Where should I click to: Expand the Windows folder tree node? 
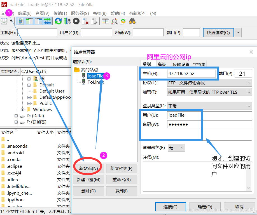22,110
